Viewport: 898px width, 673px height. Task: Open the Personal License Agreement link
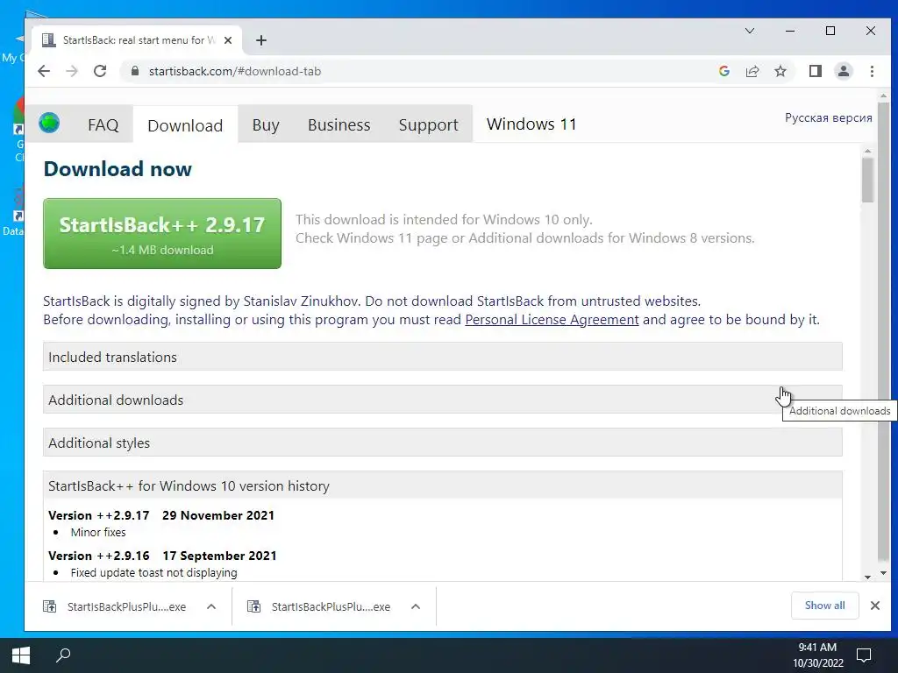click(x=552, y=319)
